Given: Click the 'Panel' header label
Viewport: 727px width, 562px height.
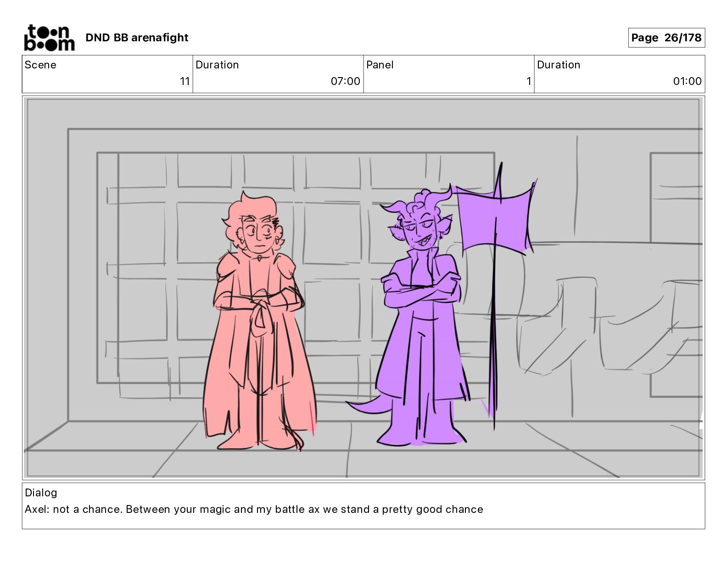Looking at the screenshot, I should pos(380,65).
